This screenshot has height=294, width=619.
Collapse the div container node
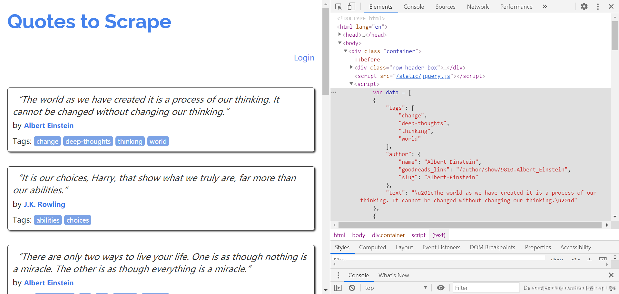(x=346, y=51)
